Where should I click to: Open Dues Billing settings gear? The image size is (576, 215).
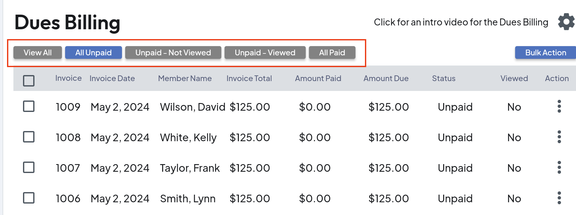(x=566, y=22)
